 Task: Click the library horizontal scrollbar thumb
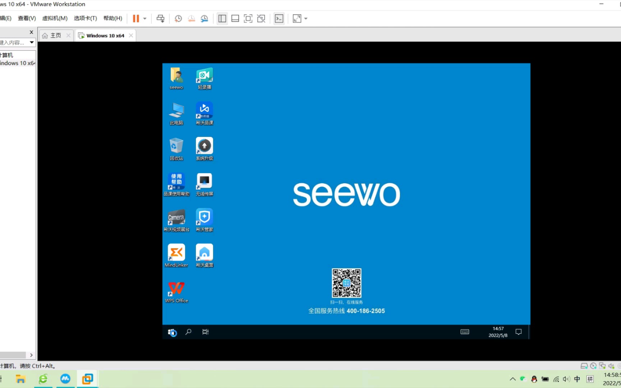click(x=13, y=355)
